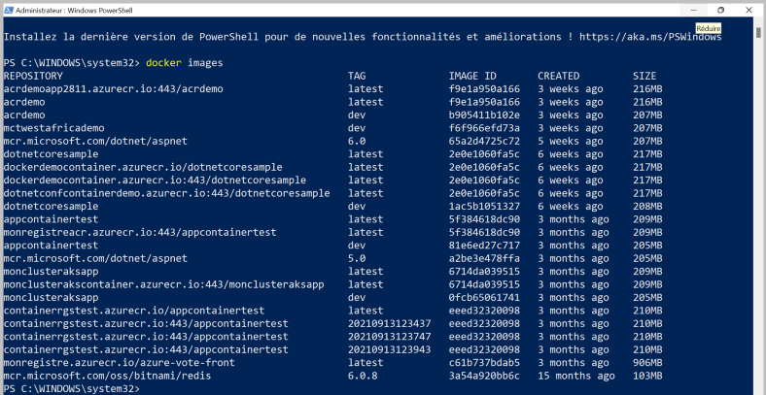
Task: Click the IMAGE ID column header
Action: coord(472,76)
